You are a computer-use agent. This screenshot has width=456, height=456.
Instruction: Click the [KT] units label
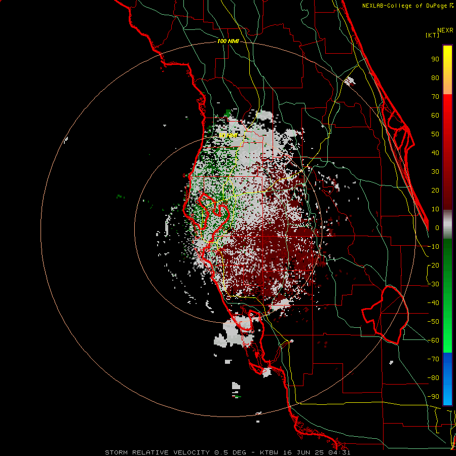coord(433,35)
